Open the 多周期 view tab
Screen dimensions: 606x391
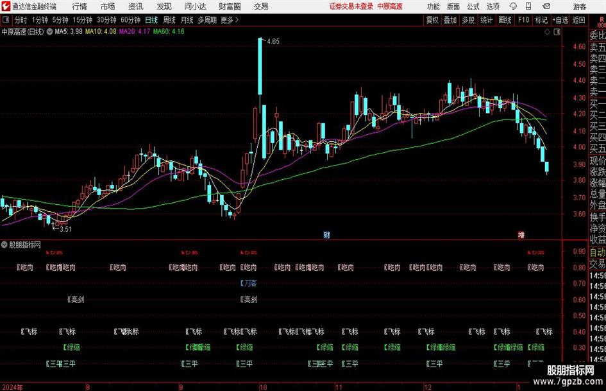pyautogui.click(x=207, y=20)
